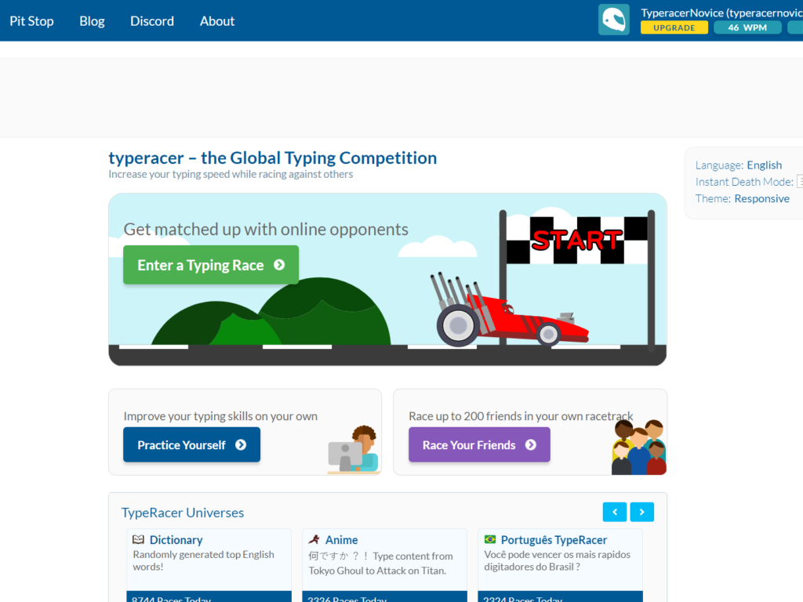
Task: Start the Practice Yourself mode
Action: pyautogui.click(x=191, y=445)
